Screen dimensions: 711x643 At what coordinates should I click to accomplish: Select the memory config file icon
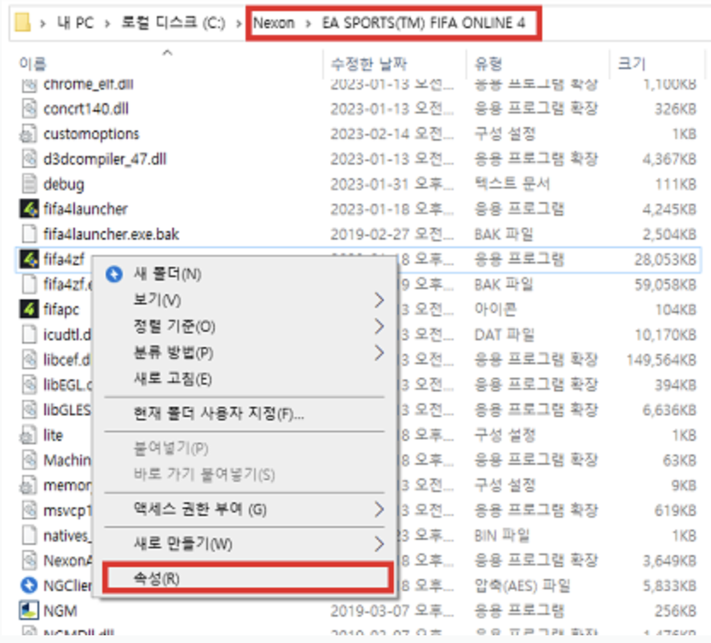[x=28, y=485]
